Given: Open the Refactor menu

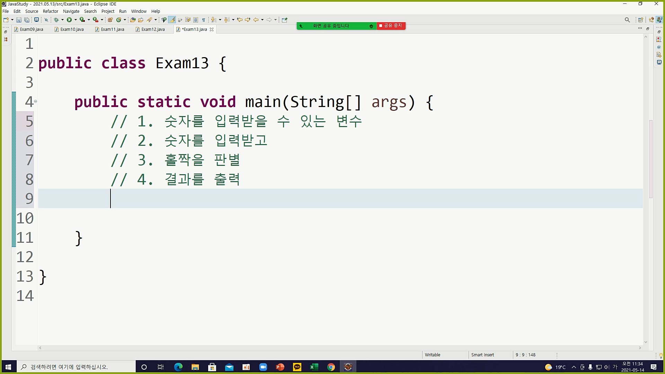Looking at the screenshot, I should (x=50, y=11).
